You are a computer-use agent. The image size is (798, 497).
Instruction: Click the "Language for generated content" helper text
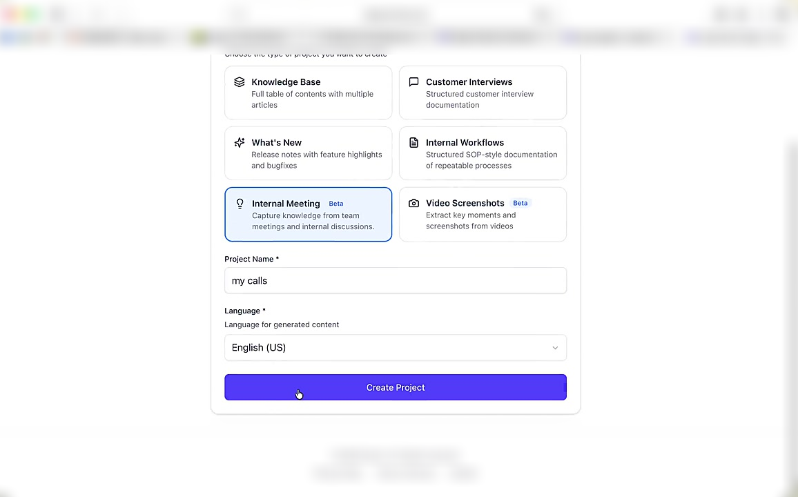pos(282,324)
